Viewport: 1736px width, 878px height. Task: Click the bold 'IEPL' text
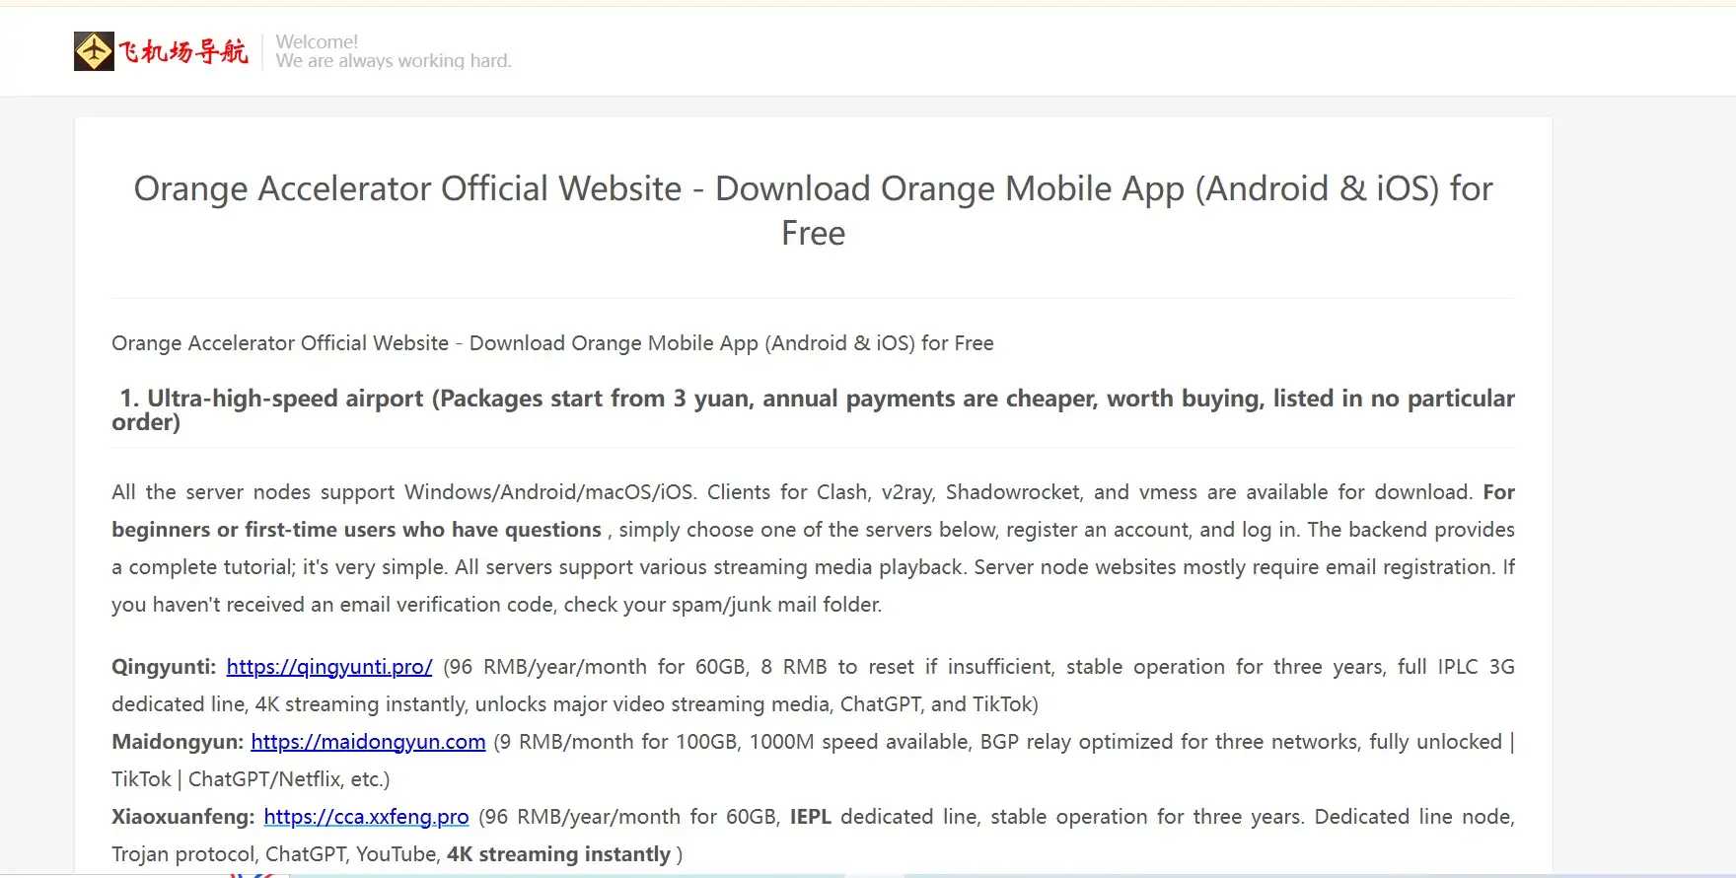(811, 817)
